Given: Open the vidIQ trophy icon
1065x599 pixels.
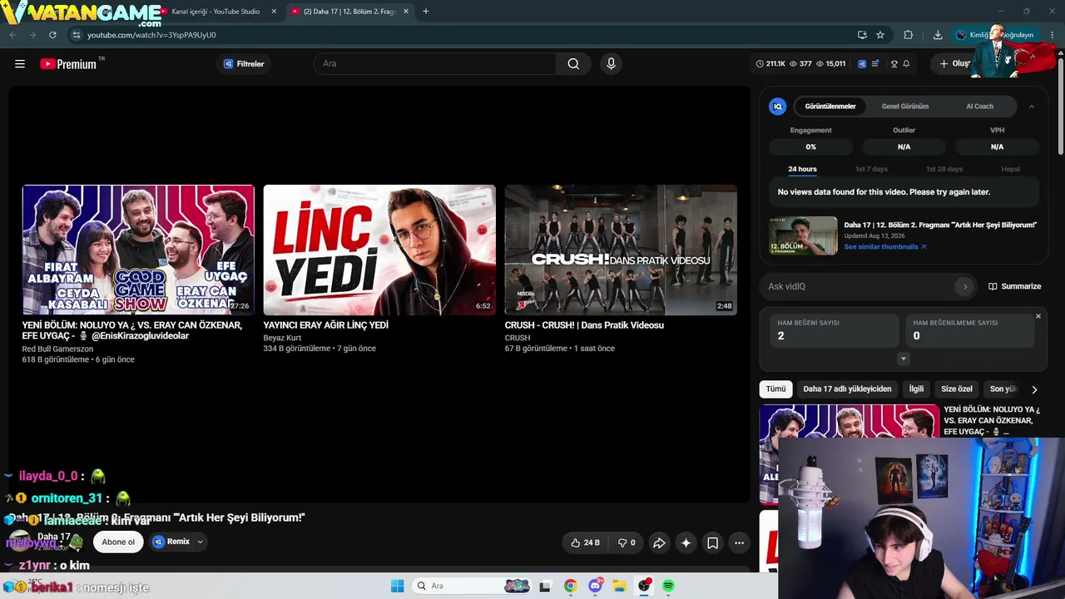Looking at the screenshot, I should click(x=894, y=64).
